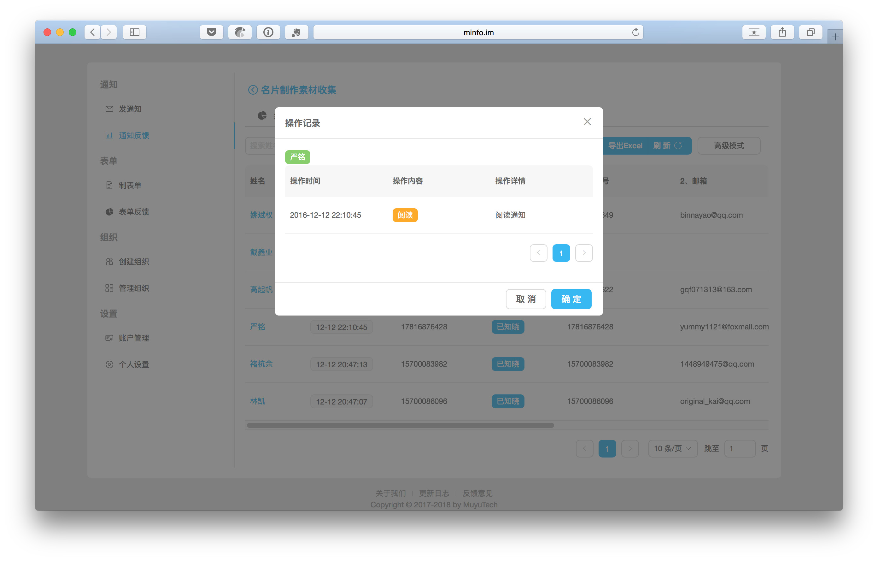Open the 反馈意见 footer link

click(477, 493)
